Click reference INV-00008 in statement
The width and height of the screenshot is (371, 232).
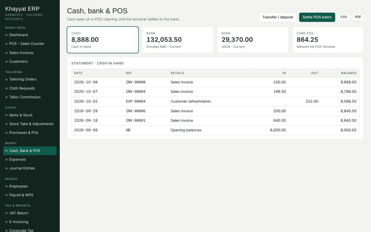tap(136, 82)
